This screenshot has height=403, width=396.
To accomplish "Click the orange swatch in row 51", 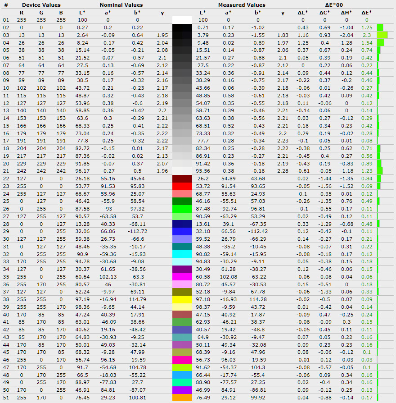I will pos(182,398).
